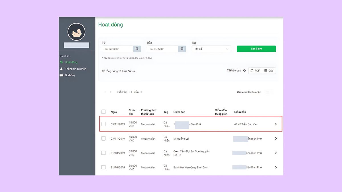
Task: Open details arrow for 05/11/2019 ride
Action: [x=276, y=124]
